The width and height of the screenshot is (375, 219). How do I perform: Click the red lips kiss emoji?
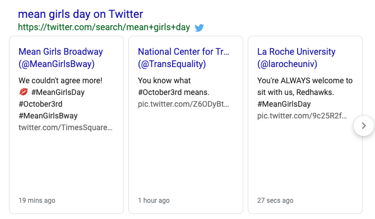[x=24, y=92]
